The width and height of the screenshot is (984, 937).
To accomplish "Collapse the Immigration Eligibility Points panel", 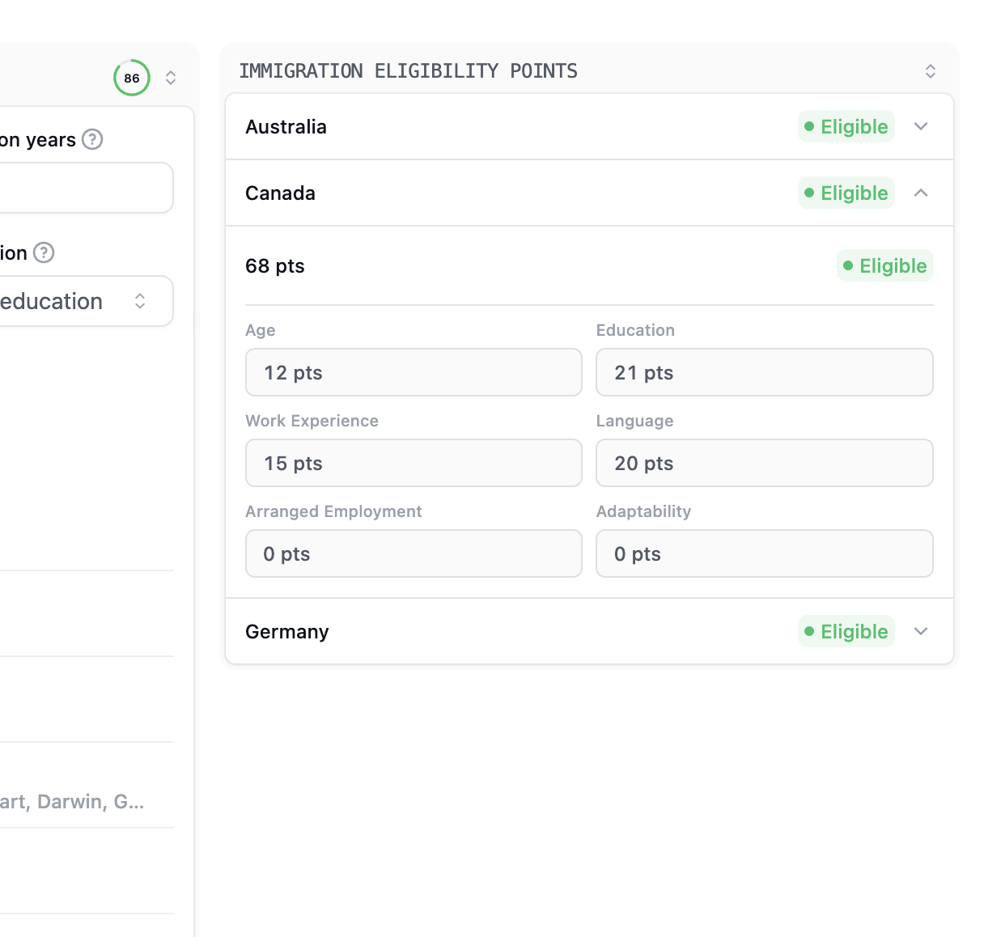I will [x=931, y=71].
